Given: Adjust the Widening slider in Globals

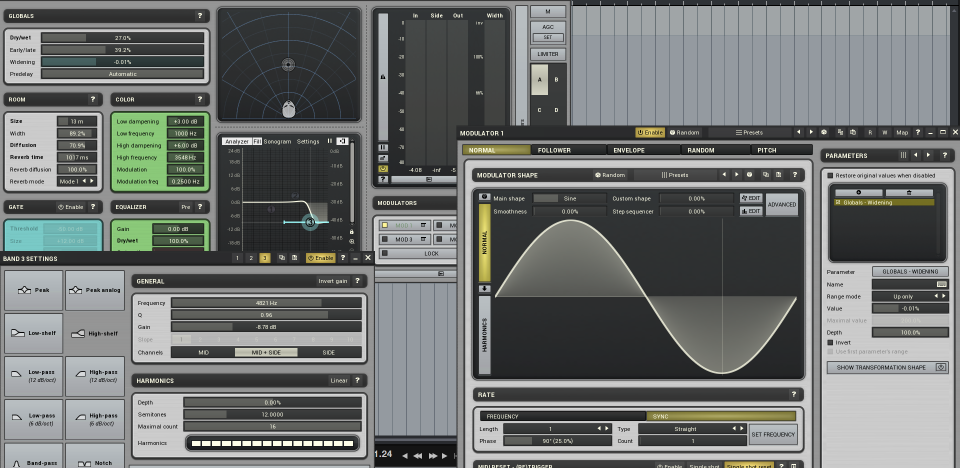Looking at the screenshot, I should coord(122,61).
